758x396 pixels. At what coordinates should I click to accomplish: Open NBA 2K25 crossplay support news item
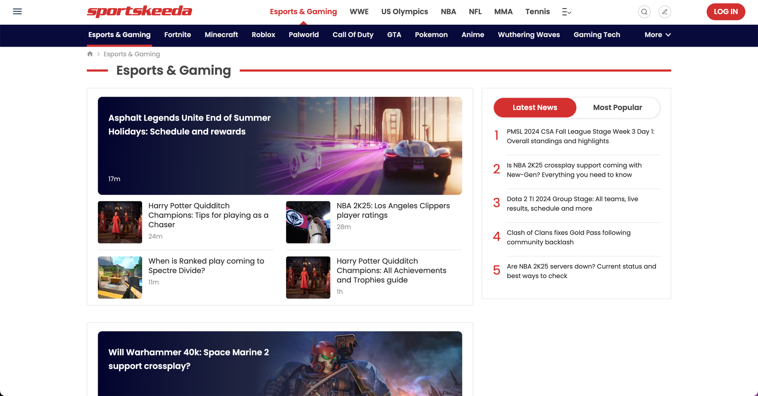(574, 170)
